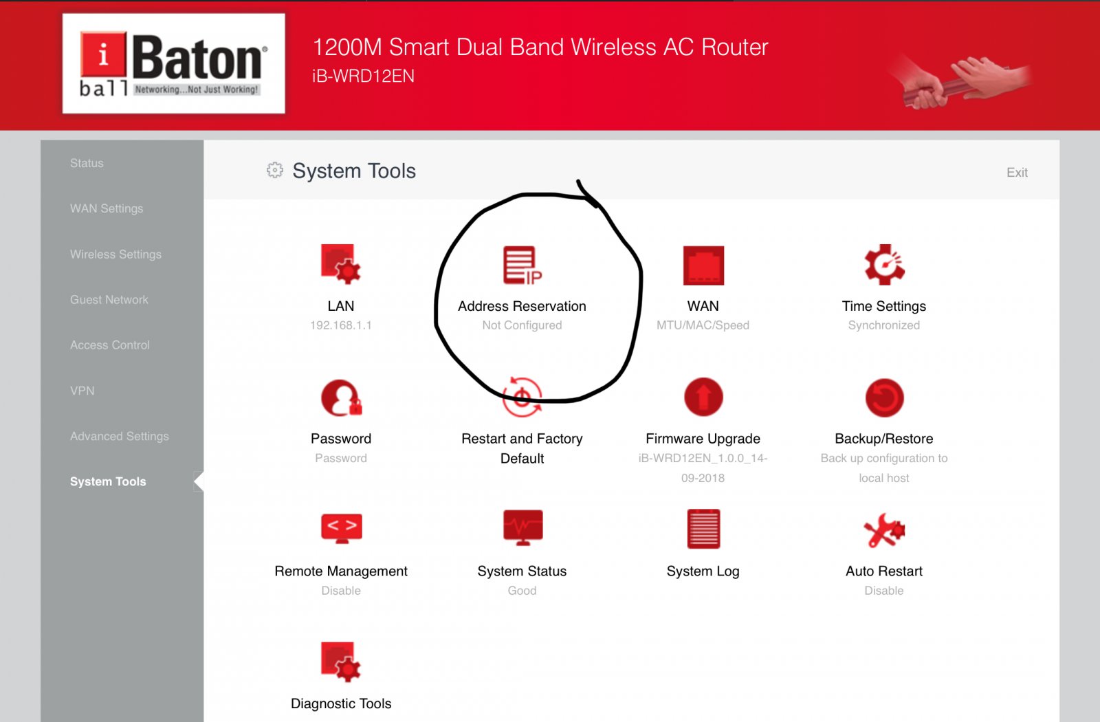Click the Auto Restart tools icon
This screenshot has width=1100, height=722.
click(x=884, y=530)
